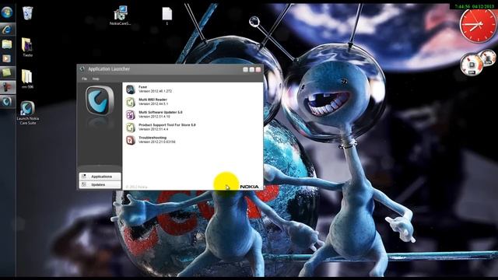Maximize the Application Launcher window
Image resolution: width=498 pixels, height=280 pixels.
click(x=251, y=69)
